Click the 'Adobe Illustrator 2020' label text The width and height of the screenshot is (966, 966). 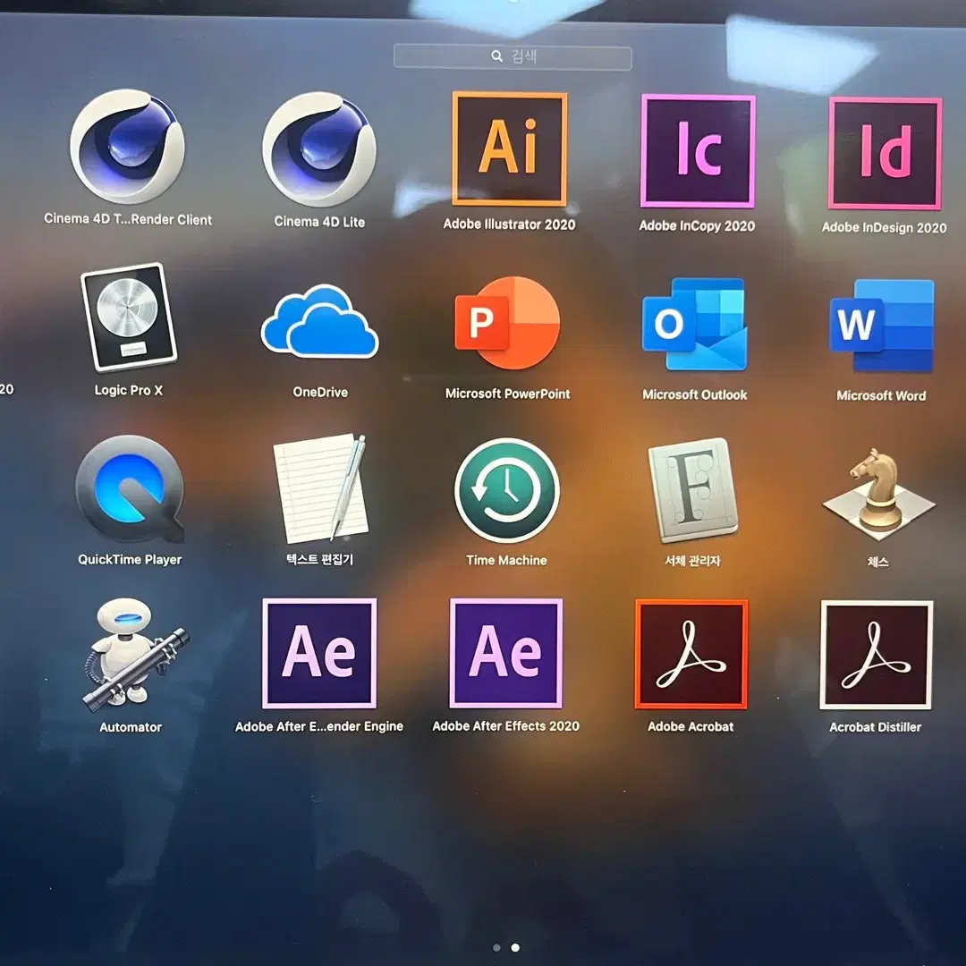point(509,225)
